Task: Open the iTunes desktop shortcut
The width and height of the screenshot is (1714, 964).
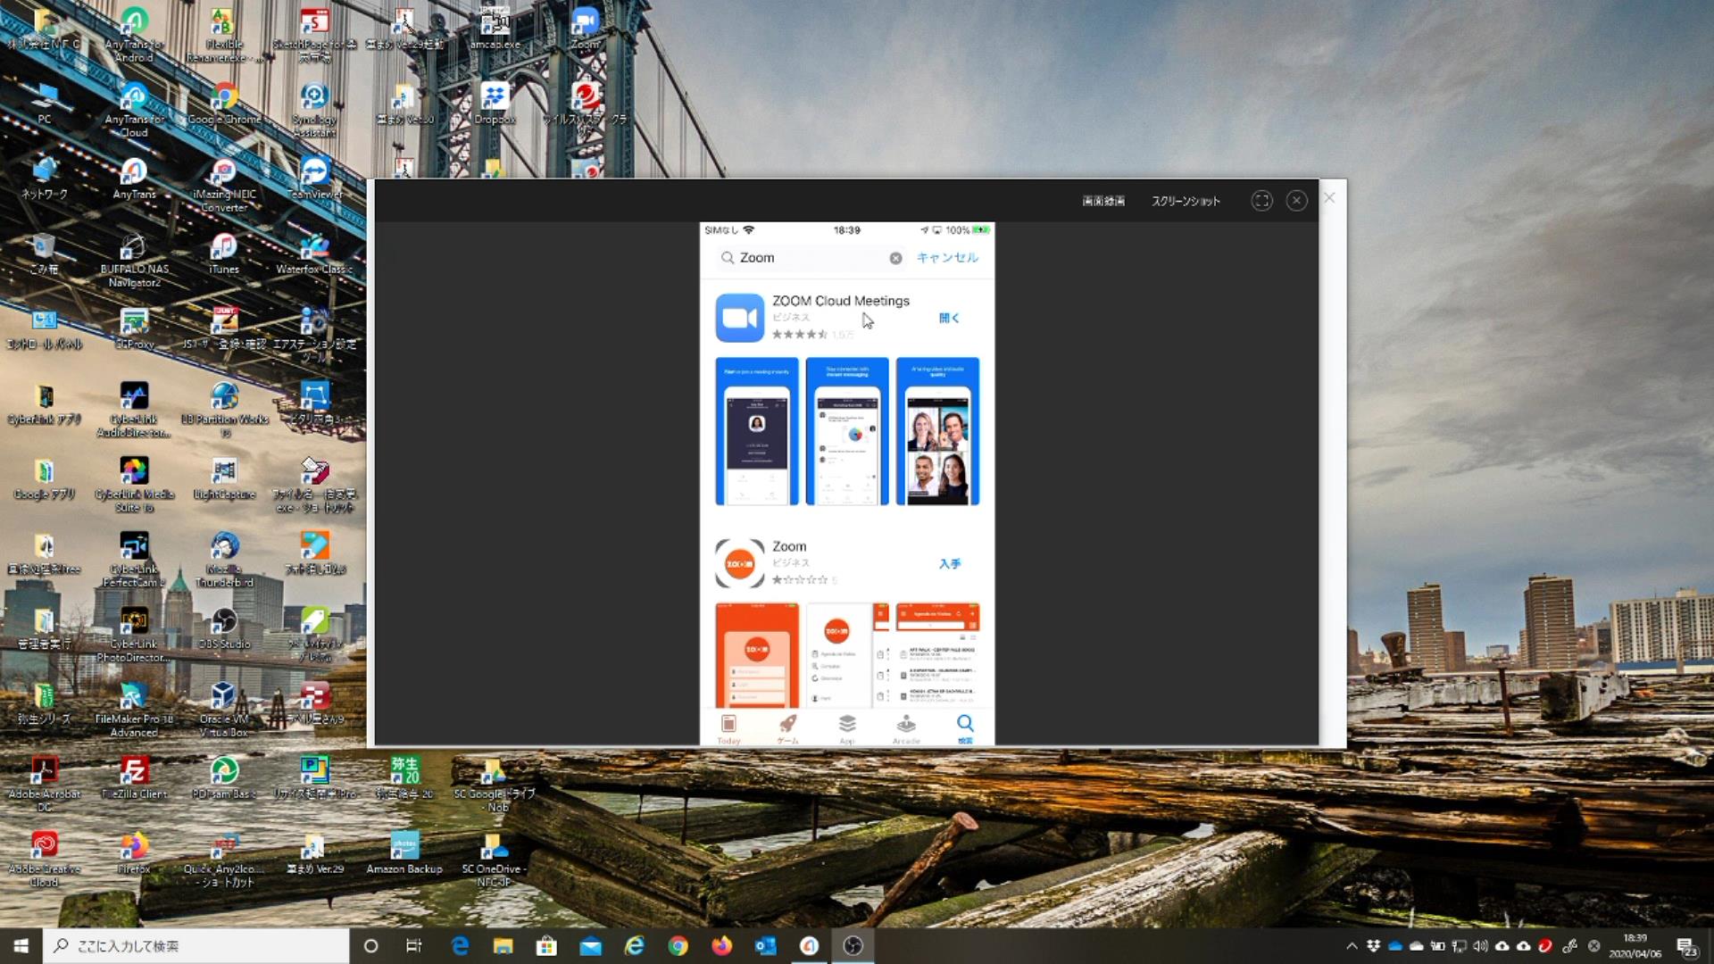Action: click(224, 253)
